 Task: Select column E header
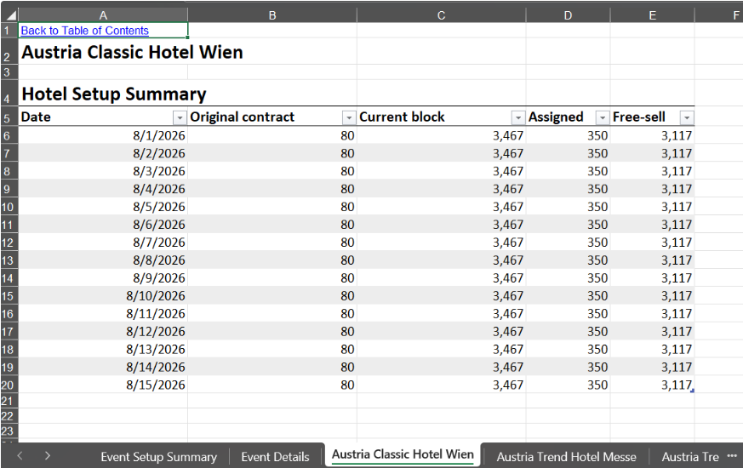[652, 15]
